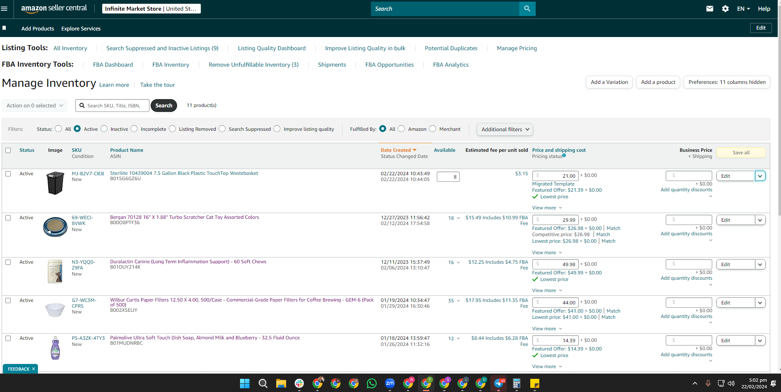Open Search Suppressed and Inactive Listings (9)
The image size is (781, 392).
(x=162, y=48)
